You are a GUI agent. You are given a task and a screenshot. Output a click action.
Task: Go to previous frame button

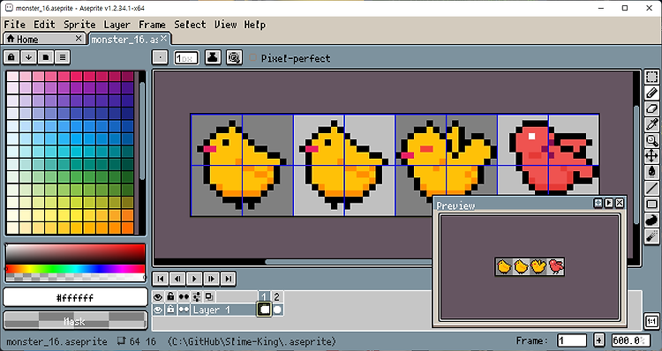pos(177,279)
